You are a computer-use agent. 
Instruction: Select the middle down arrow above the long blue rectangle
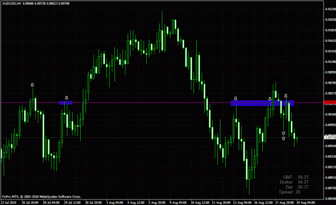(x=270, y=99)
